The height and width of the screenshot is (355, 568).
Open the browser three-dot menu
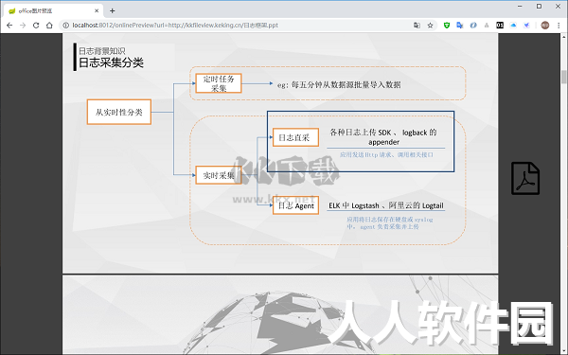(x=559, y=26)
